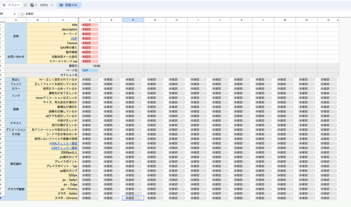This screenshot has width=351, height=207.
Task: Open 未確認 chip for pc - Safari in column D
Action: [x=90, y=180]
